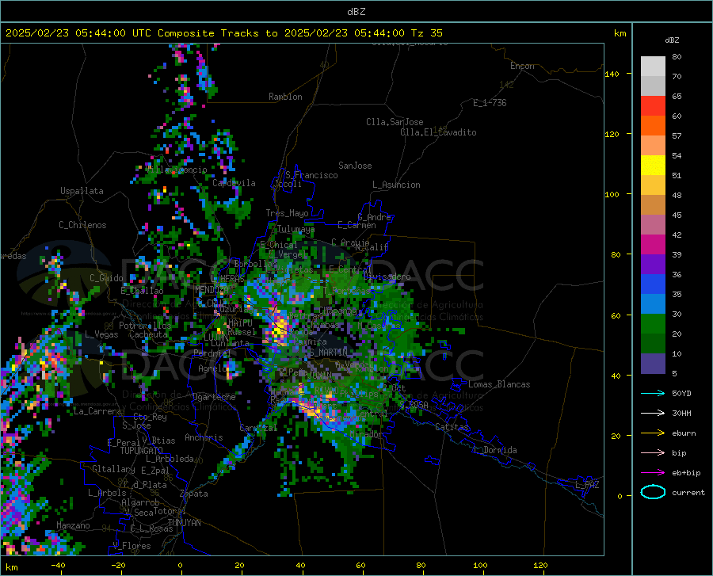The width and height of the screenshot is (713, 576).
Task: Click the 'dBZ' heading above the color legend
Action: coord(672,40)
